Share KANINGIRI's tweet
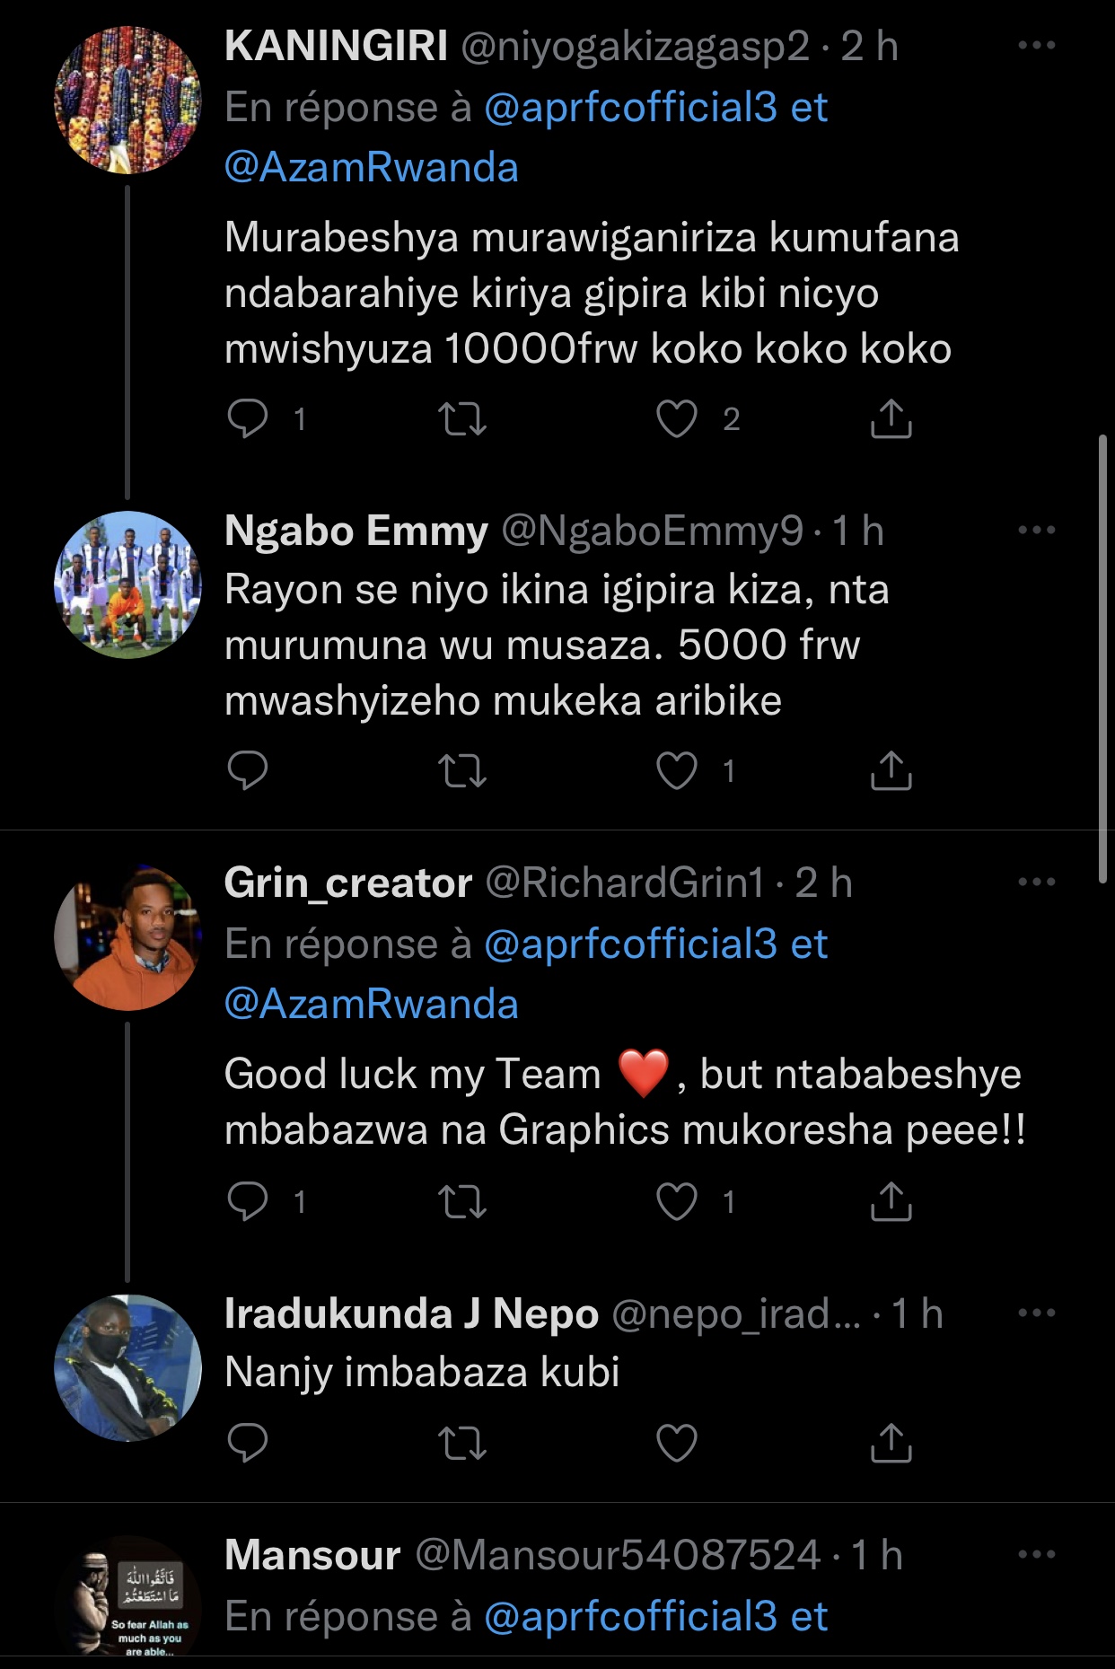The height and width of the screenshot is (1669, 1115). tap(891, 419)
